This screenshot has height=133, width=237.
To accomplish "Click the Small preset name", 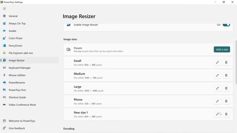I will tap(77, 61).
